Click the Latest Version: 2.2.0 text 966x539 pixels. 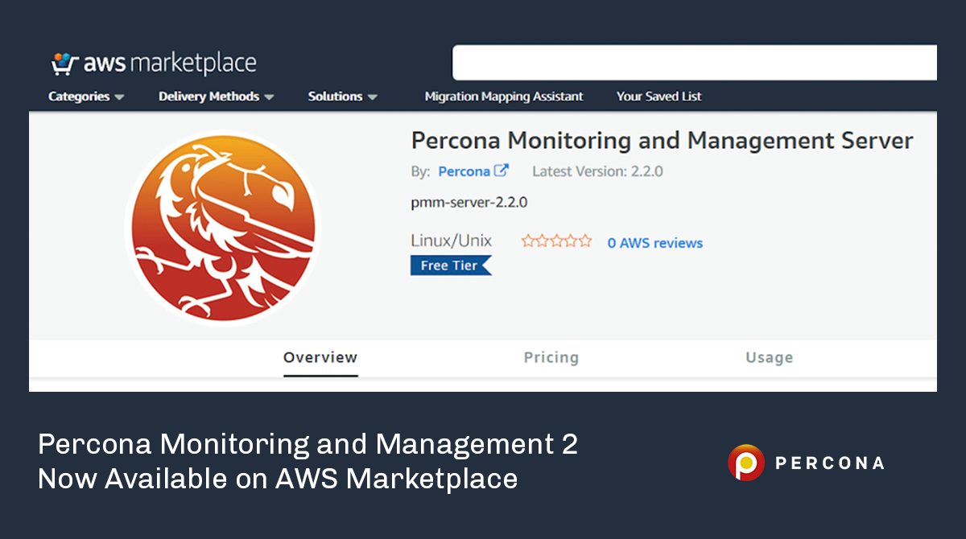click(598, 171)
